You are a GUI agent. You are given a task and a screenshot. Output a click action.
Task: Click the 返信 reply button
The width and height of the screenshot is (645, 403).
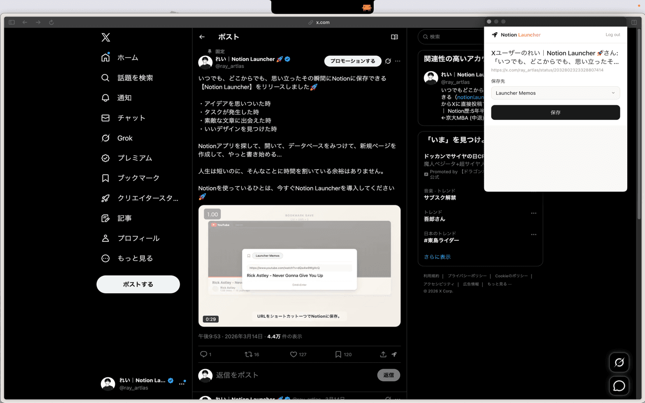(389, 375)
